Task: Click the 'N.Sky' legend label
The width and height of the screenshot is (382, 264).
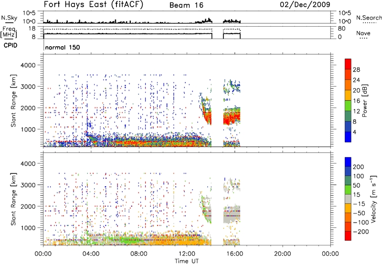Action: pos(9,18)
